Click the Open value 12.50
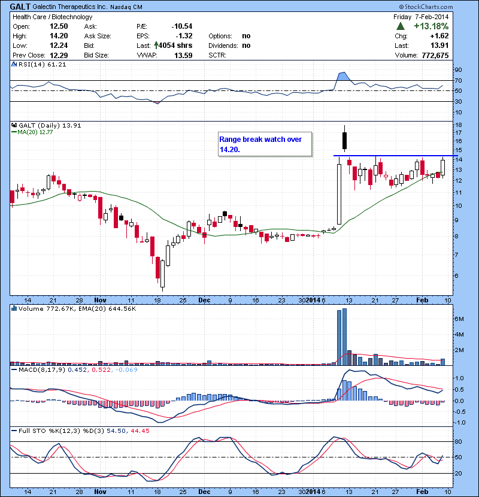This screenshot has width=479, height=497. [59, 26]
